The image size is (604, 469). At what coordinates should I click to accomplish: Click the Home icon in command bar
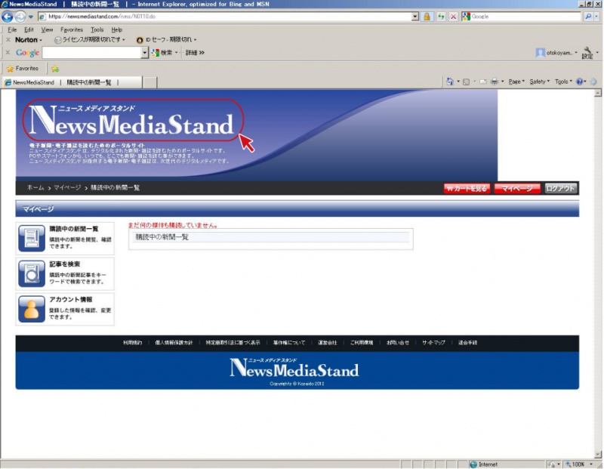coord(449,82)
